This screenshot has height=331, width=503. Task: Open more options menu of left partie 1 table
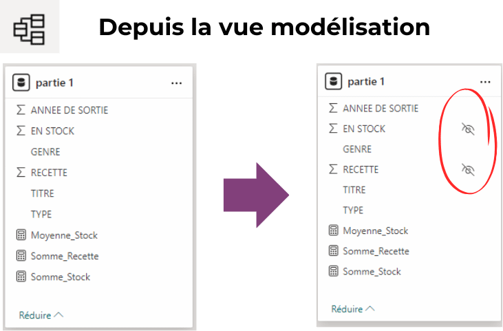tap(177, 83)
